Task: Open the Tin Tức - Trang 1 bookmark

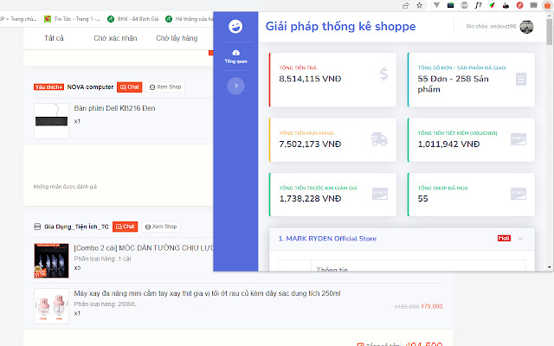Action: tap(72, 19)
